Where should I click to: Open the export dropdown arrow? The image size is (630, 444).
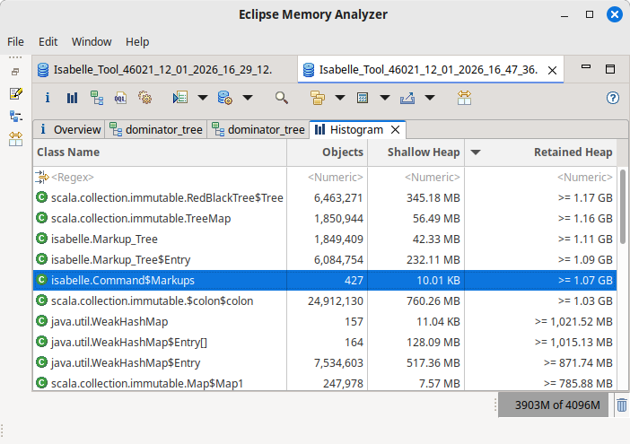click(430, 98)
